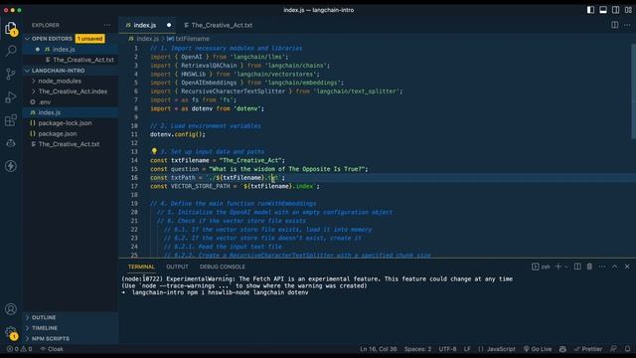
Task: Select the Debug Console panel tab
Action: click(x=223, y=267)
